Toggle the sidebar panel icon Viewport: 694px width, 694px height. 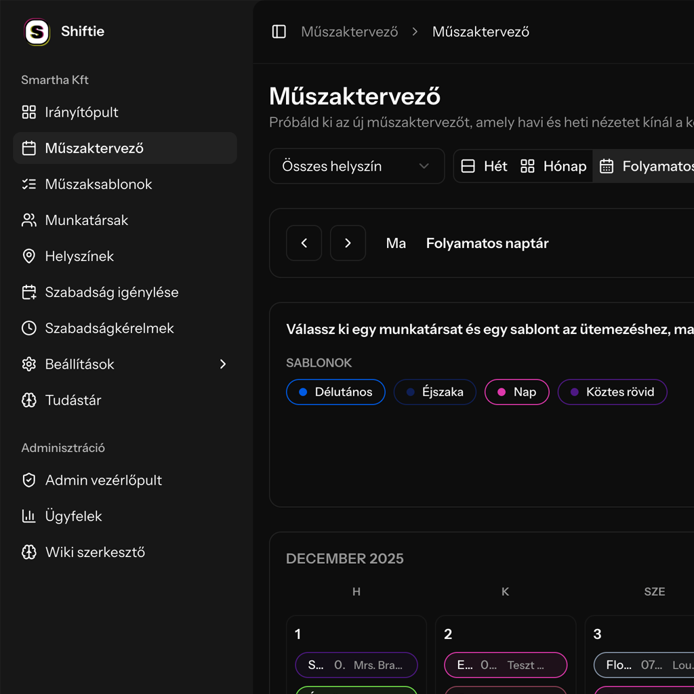click(x=279, y=32)
